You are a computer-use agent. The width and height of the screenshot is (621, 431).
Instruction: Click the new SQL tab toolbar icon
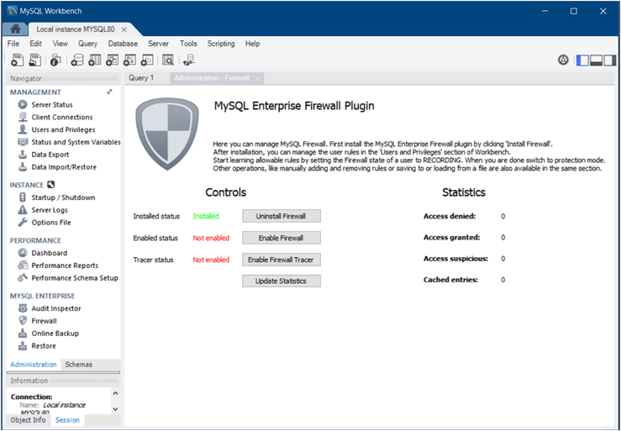click(x=18, y=60)
